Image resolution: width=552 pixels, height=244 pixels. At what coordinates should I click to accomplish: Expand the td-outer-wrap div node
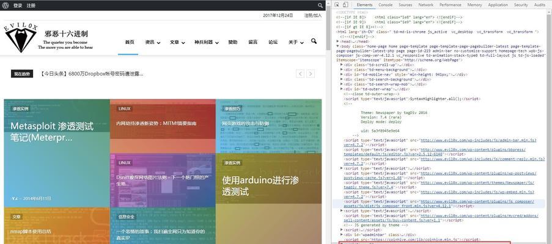[x=342, y=89]
